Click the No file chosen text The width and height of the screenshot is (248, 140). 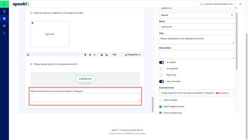click(85, 83)
